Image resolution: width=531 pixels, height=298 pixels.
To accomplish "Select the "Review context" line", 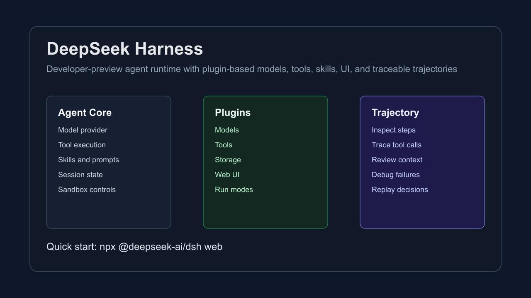I will [x=397, y=160].
